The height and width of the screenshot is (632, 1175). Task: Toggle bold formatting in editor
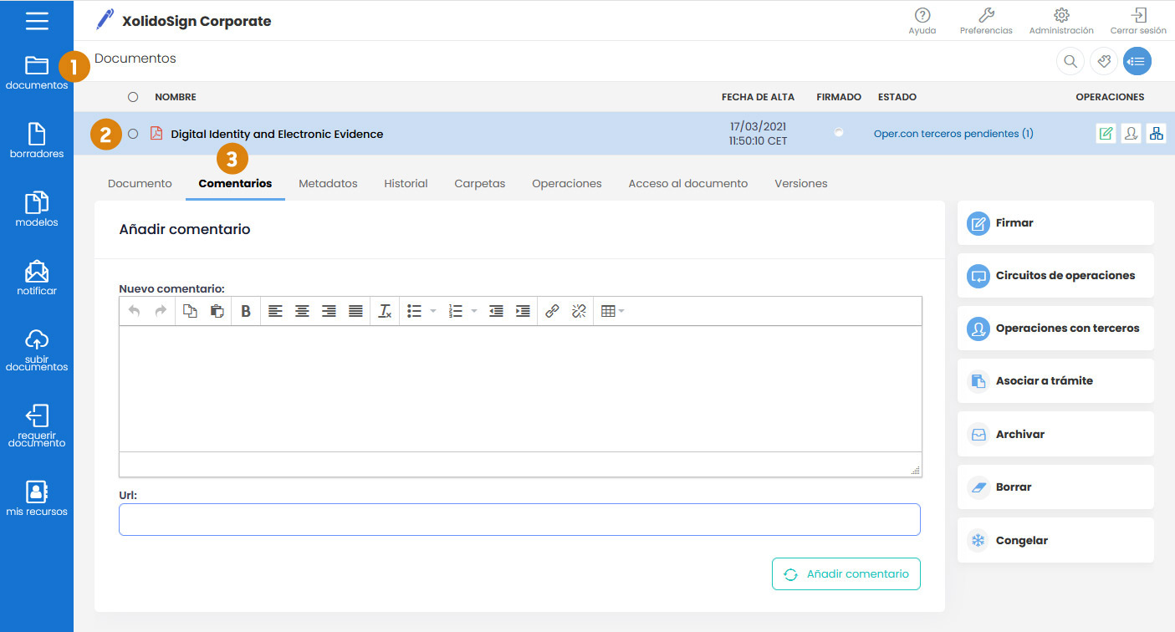pos(246,311)
